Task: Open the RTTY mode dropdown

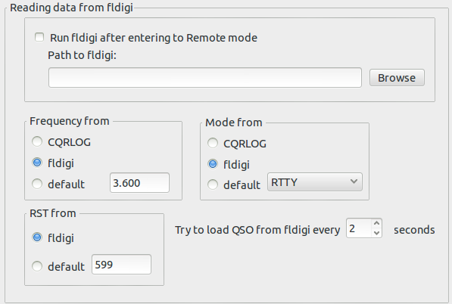Action: [315, 182]
